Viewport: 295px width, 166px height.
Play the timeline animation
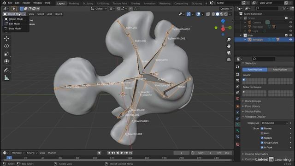tap(122, 153)
